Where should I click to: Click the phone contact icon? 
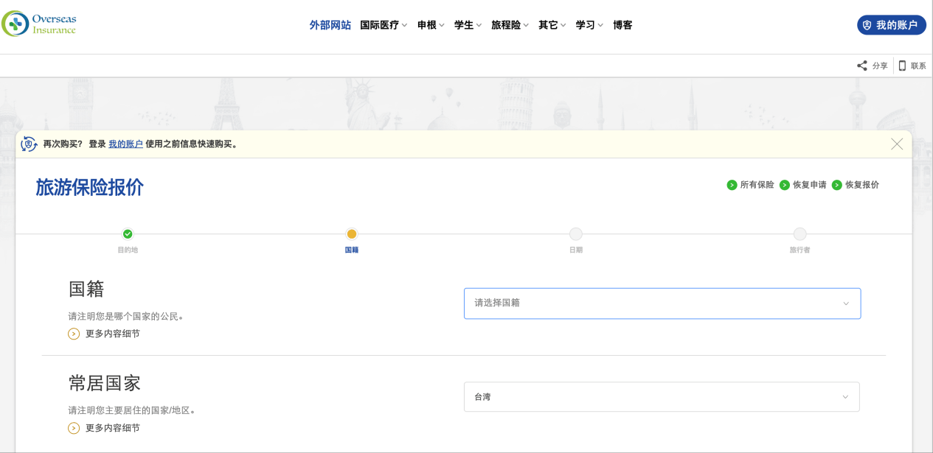coord(902,66)
